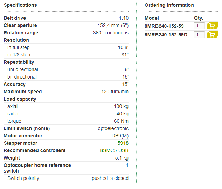
Task: Click the Ordering Information heading
Action: point(169,5)
